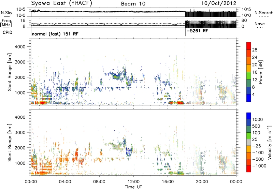
Task: Click the 'Velocity [m s-1]' colorbar label
Action: pyautogui.click(x=270, y=142)
